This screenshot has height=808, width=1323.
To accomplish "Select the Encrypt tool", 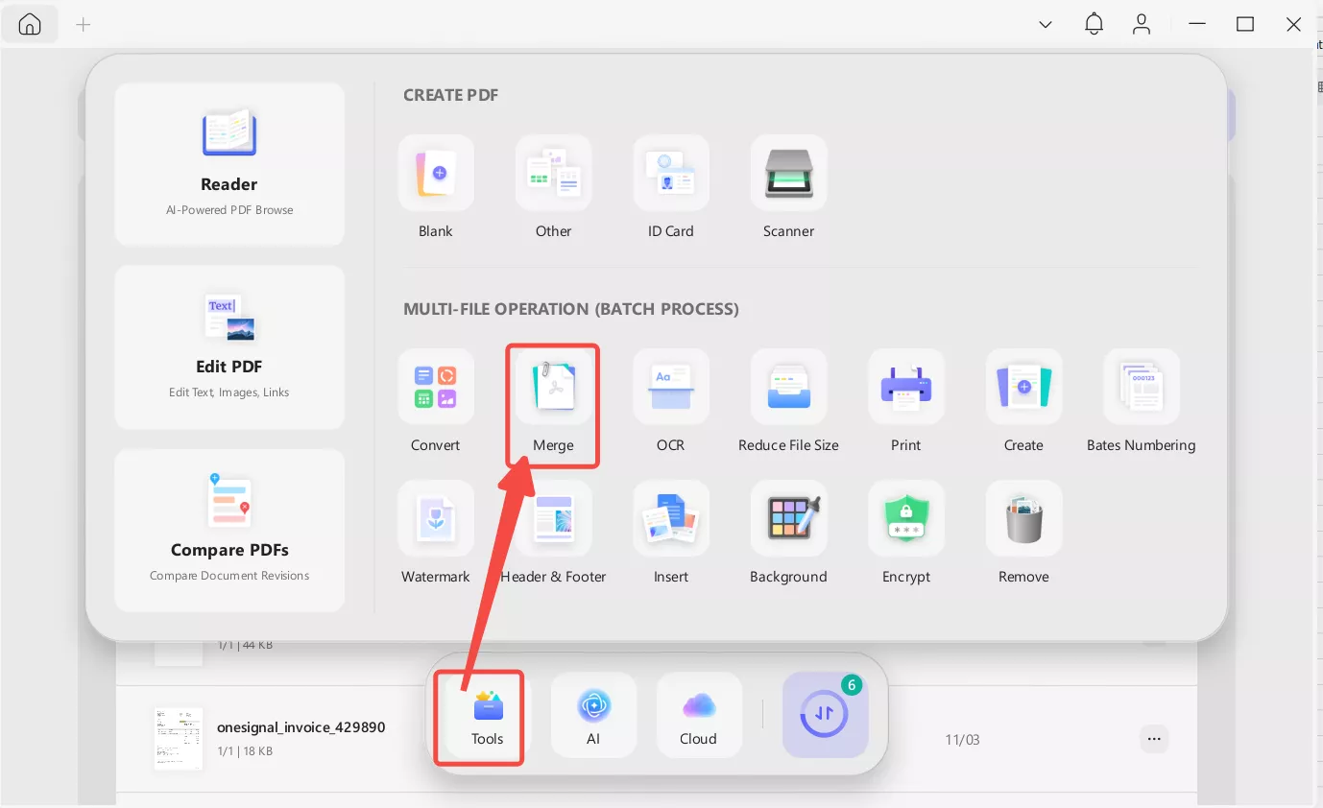I will [905, 519].
